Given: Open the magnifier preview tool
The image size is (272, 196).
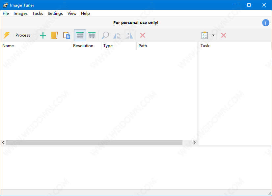Looking at the screenshot, I should 105,35.
